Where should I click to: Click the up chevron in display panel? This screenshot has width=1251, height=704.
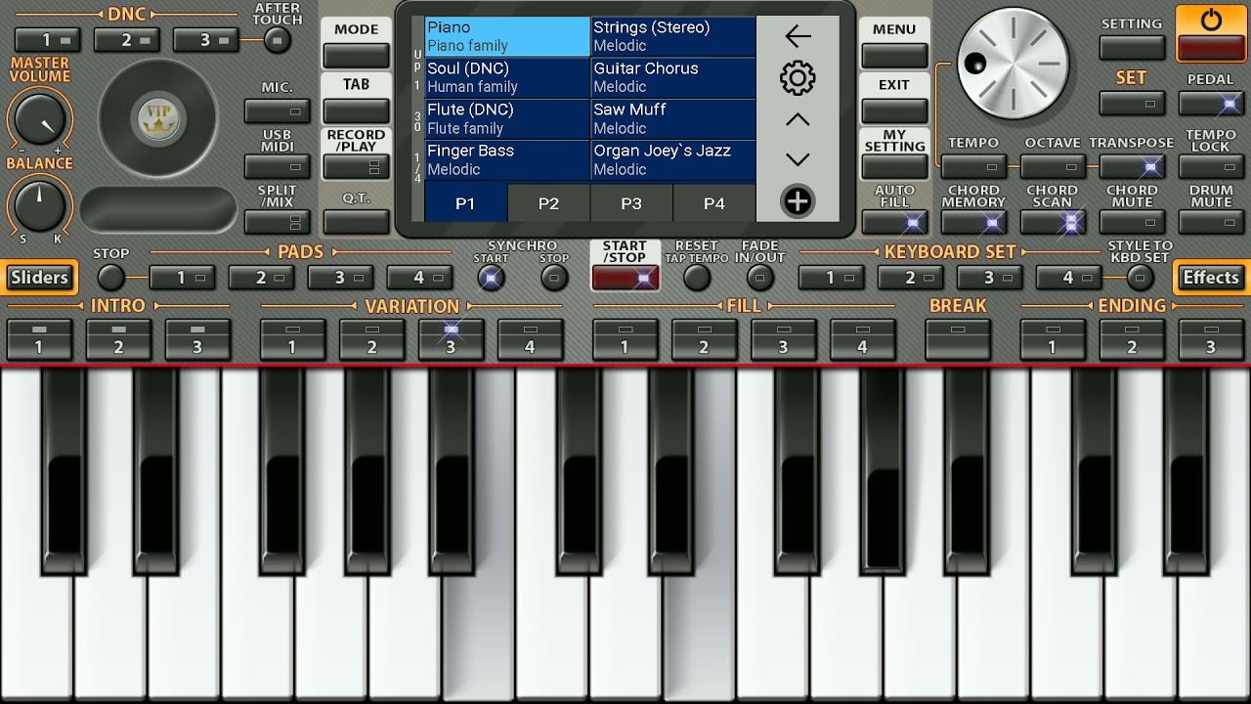(x=798, y=119)
